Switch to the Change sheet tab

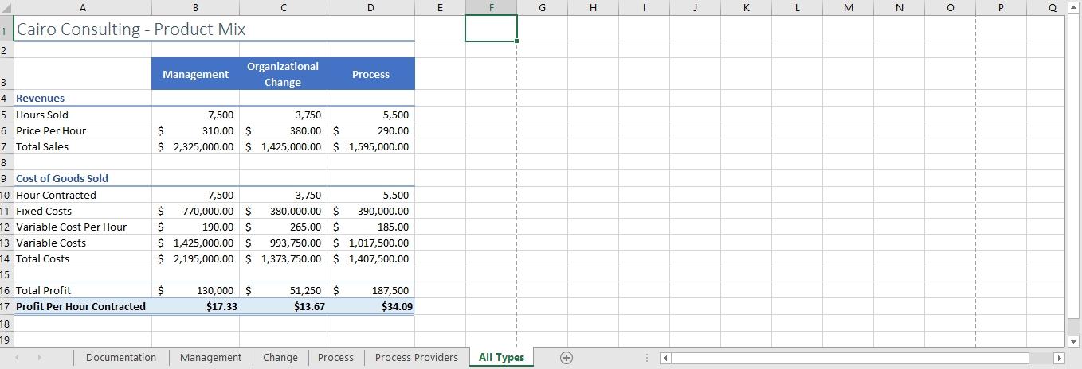point(280,358)
